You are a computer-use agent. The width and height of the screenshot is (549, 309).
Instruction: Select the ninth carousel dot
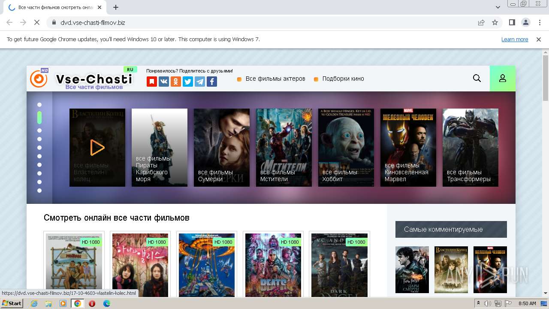(x=39, y=182)
